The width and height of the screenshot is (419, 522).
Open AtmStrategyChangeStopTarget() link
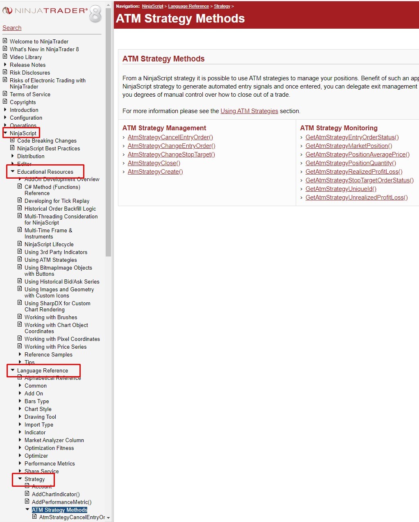[171, 154]
